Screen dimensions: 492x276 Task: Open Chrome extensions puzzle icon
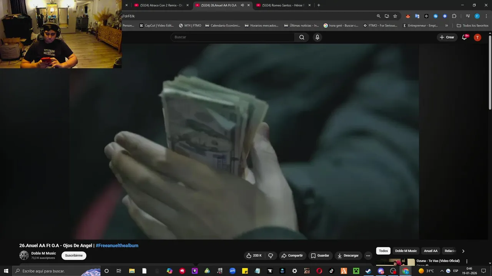click(x=454, y=16)
